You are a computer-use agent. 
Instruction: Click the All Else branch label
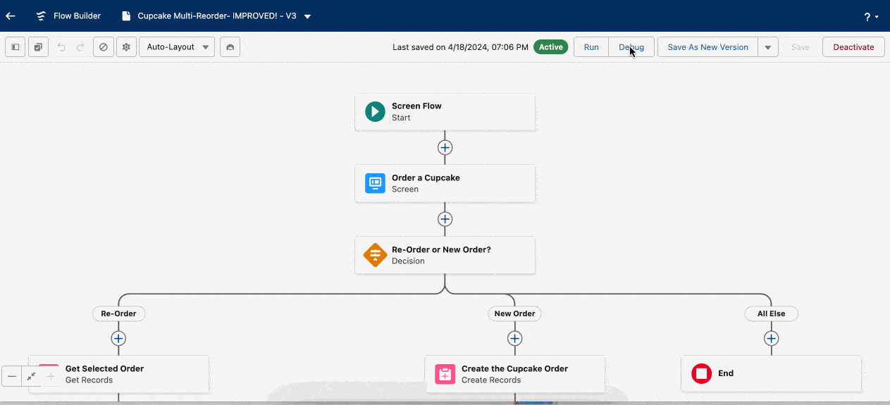tap(771, 313)
